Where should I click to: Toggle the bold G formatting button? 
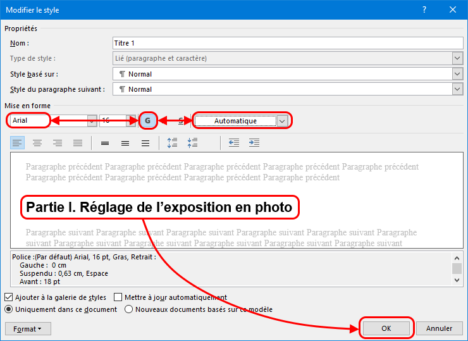click(148, 120)
